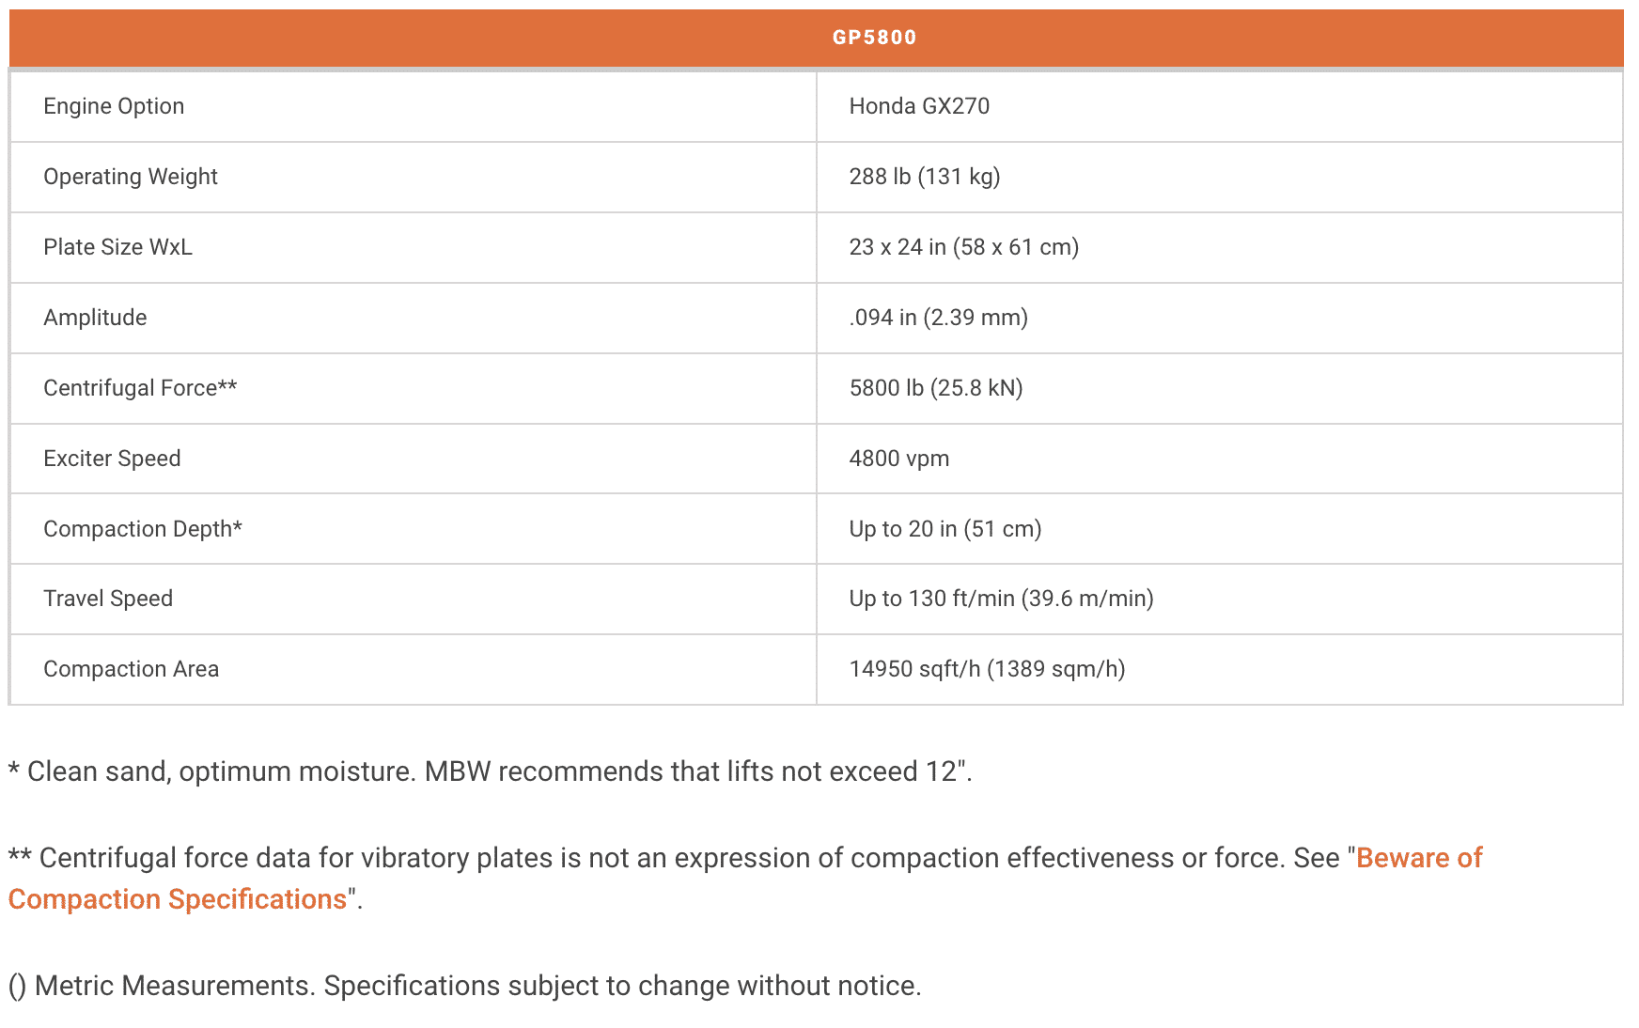Select the Up to 20 in value

click(944, 529)
